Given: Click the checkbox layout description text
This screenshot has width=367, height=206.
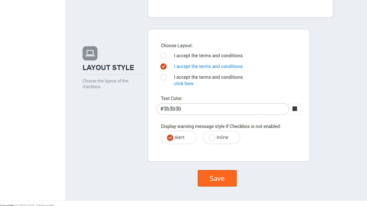Looking at the screenshot, I should pyautogui.click(x=105, y=84).
